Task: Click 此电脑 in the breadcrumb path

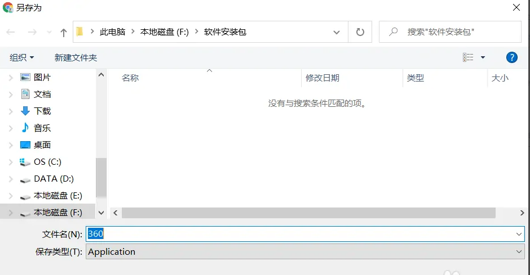Action: click(x=112, y=32)
